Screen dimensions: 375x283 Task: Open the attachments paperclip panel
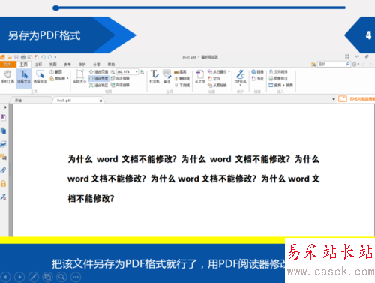coord(4,170)
